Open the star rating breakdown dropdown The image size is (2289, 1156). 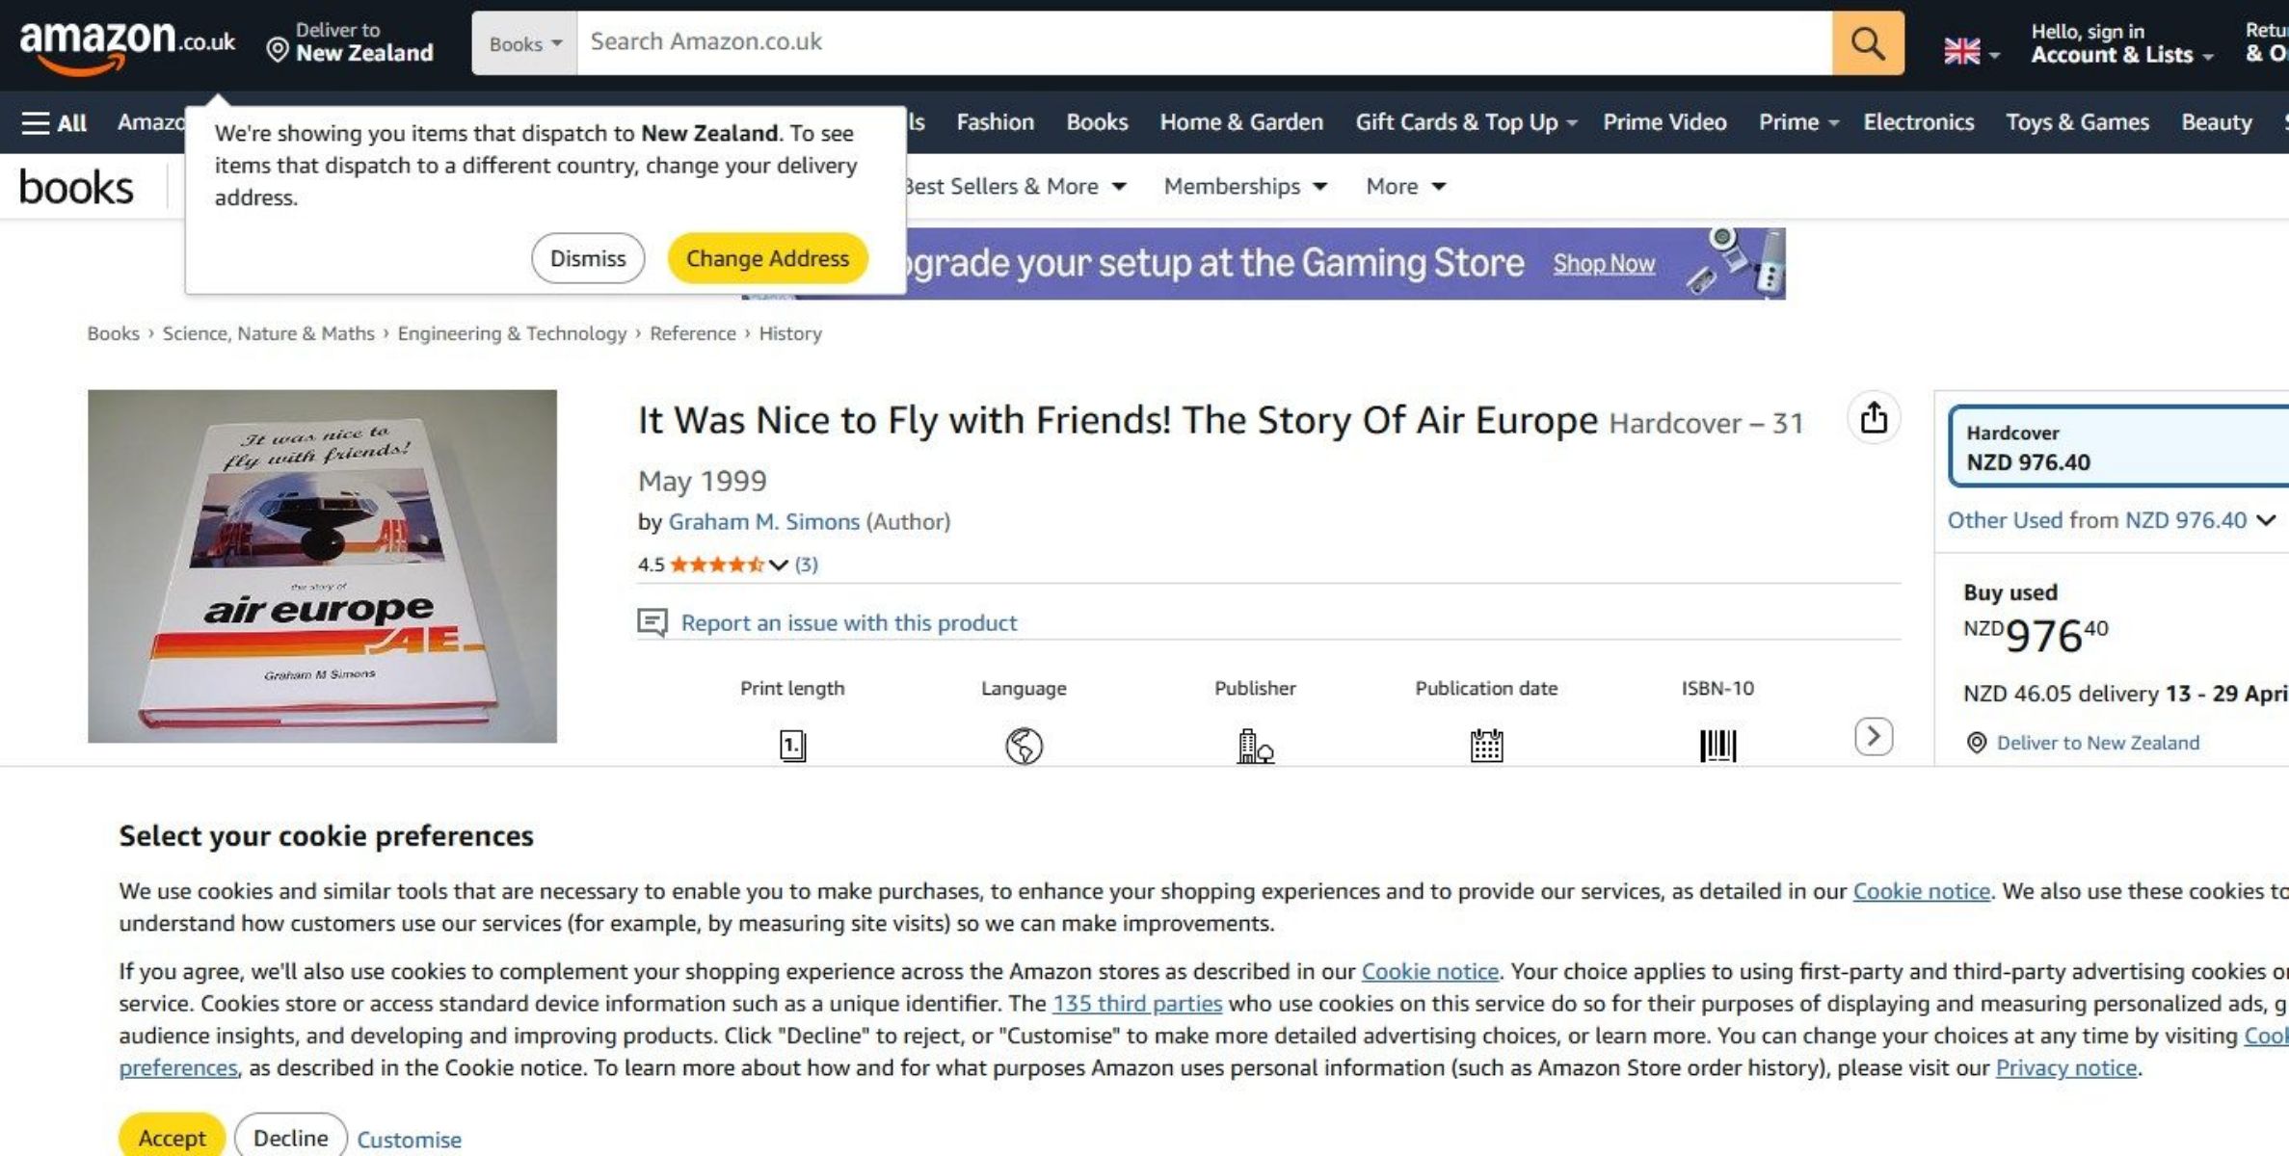pos(778,565)
